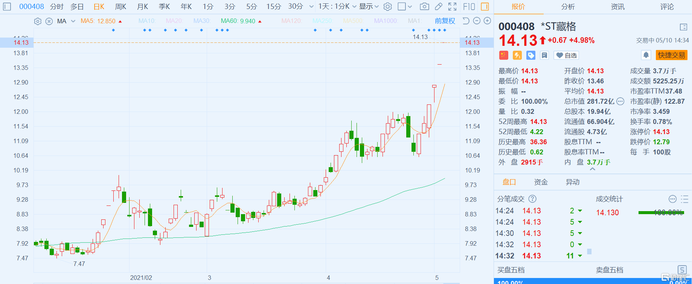Click the green 100.00% volume bar
Screen dimensions: 692x284
coord(661,213)
